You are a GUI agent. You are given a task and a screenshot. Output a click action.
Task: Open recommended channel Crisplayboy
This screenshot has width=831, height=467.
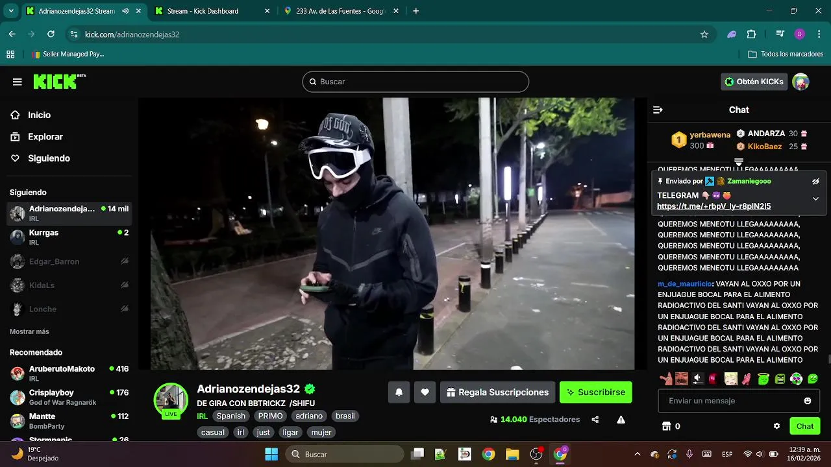click(69, 397)
